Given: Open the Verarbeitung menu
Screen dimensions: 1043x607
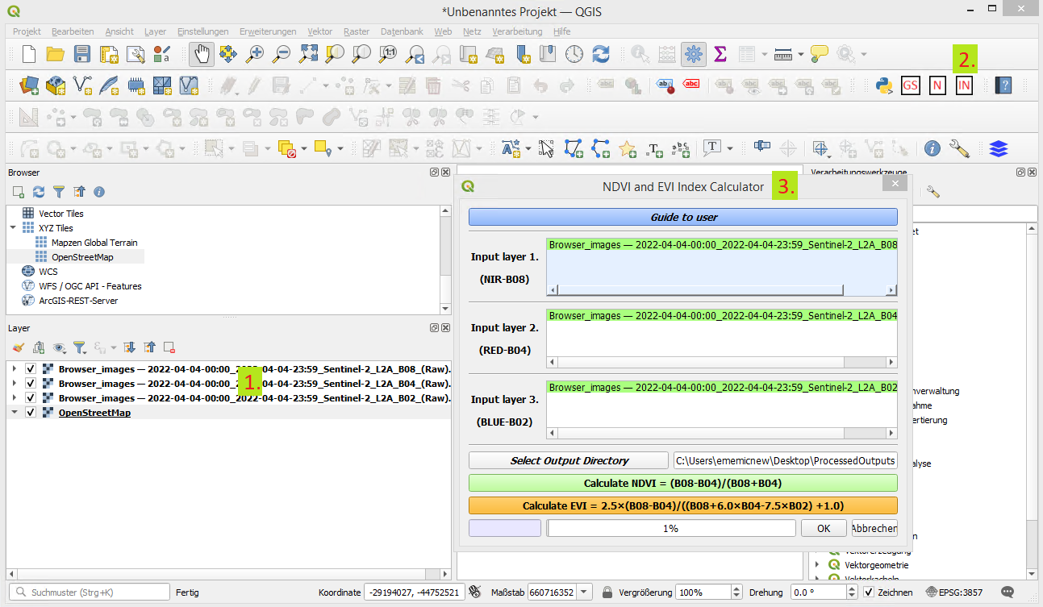Looking at the screenshot, I should pos(517,31).
